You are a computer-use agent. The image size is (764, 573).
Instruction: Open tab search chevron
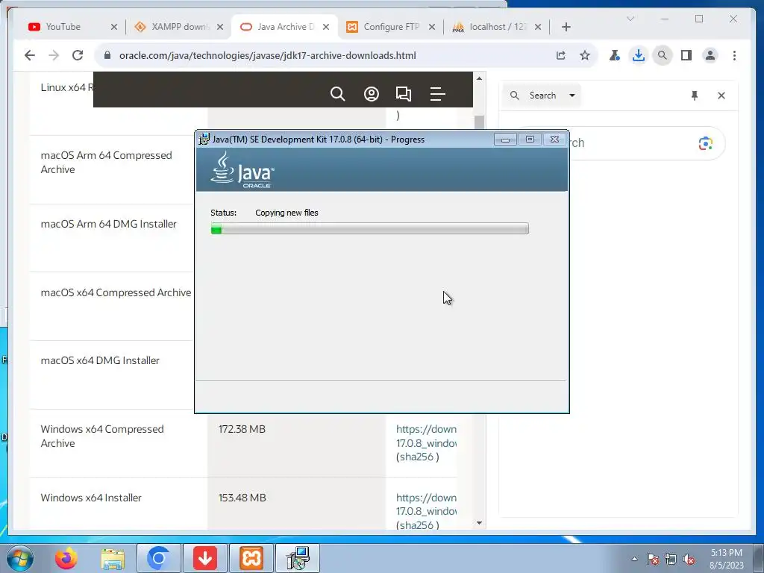click(630, 19)
